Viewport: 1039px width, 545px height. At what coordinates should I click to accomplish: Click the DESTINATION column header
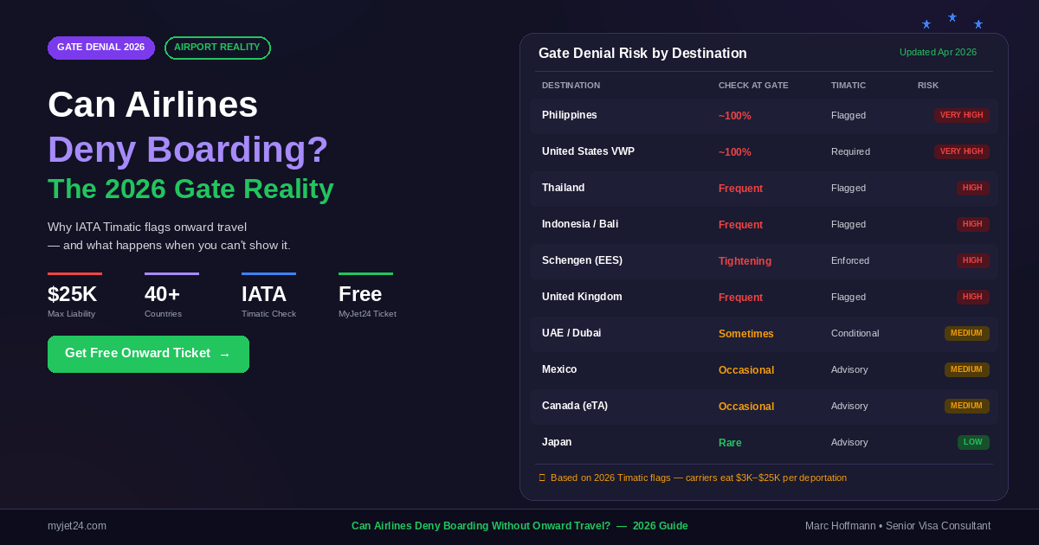click(571, 85)
